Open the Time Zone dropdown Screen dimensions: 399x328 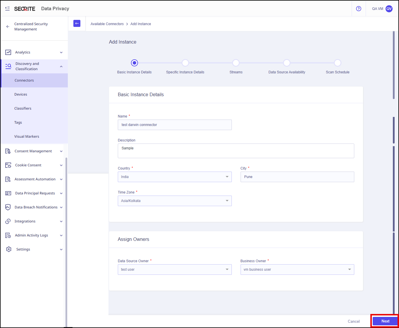[175, 201]
